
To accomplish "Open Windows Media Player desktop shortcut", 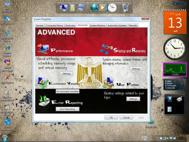I will [x=7, y=95].
